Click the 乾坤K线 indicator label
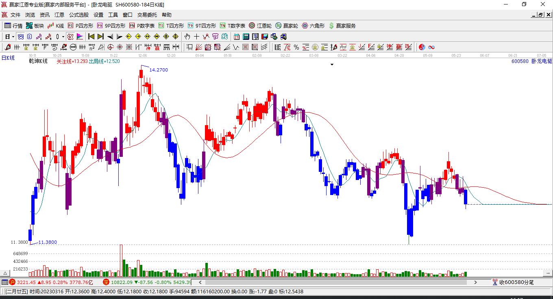The image size is (553, 299). (x=38, y=61)
